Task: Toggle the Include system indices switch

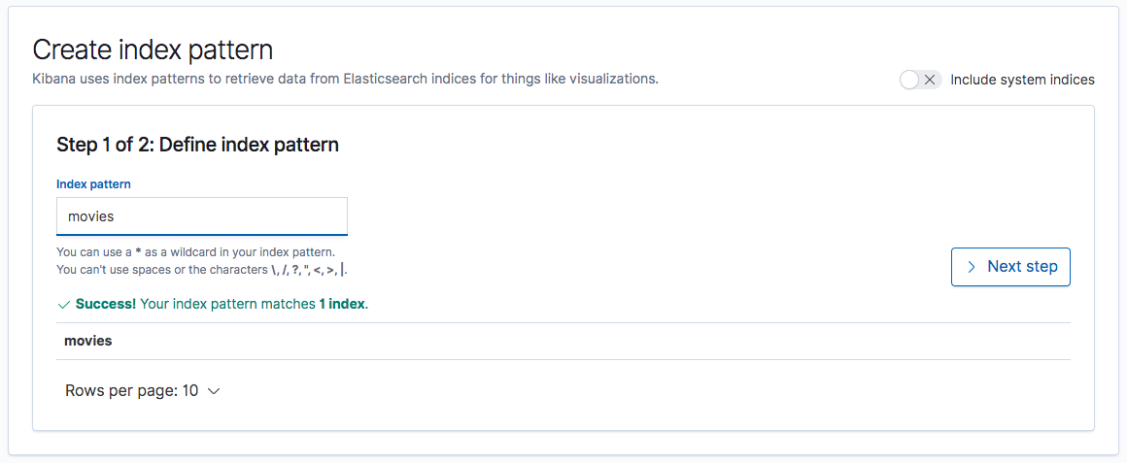Action: pyautogui.click(x=920, y=80)
